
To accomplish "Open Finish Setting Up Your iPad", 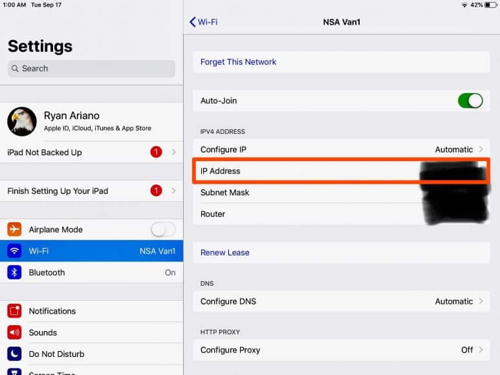I will pyautogui.click(x=91, y=191).
